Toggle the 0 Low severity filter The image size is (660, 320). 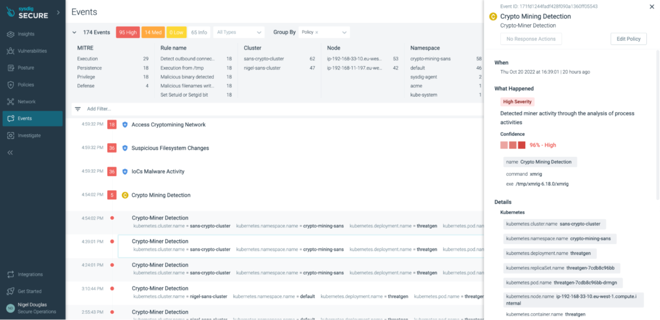[x=177, y=32]
